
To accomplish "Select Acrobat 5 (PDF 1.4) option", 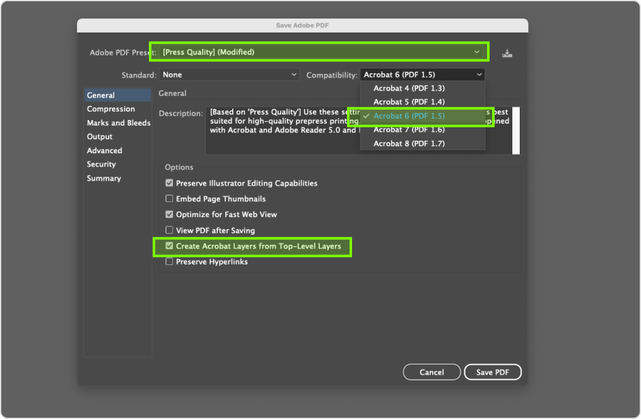I will [x=409, y=102].
